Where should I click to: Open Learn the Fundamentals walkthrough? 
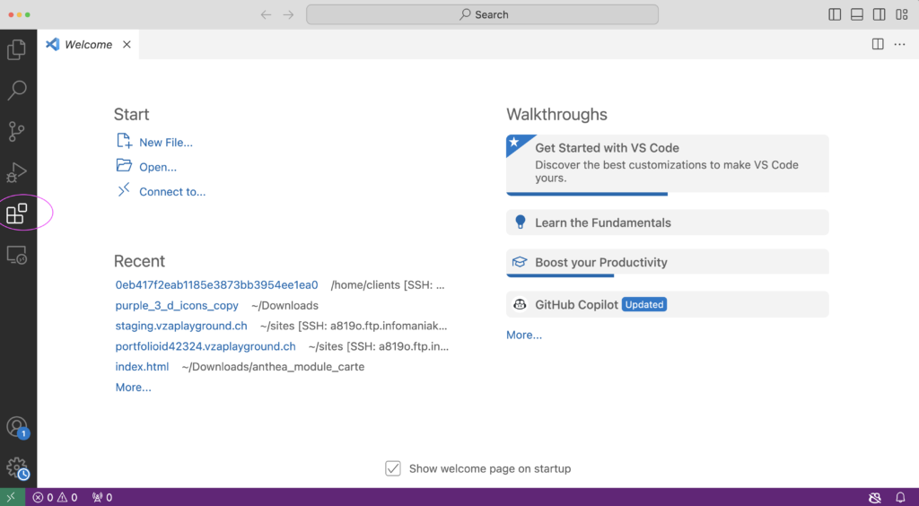[668, 222]
